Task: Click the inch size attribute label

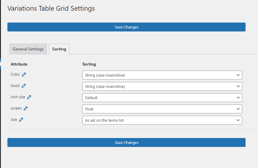Action: pos(18,97)
